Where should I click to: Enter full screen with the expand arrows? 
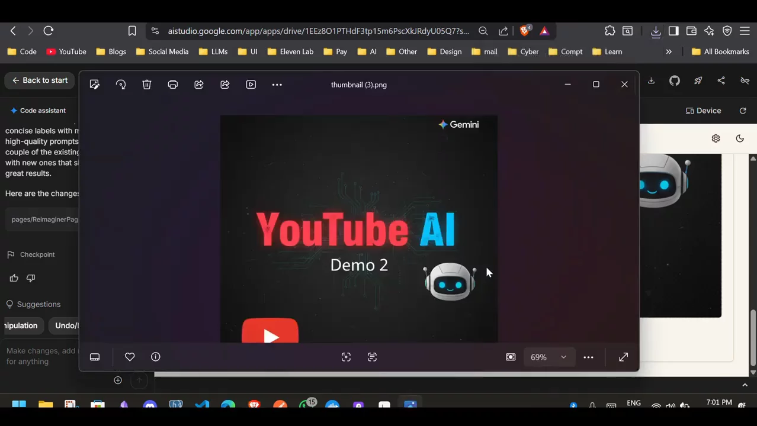click(x=624, y=357)
